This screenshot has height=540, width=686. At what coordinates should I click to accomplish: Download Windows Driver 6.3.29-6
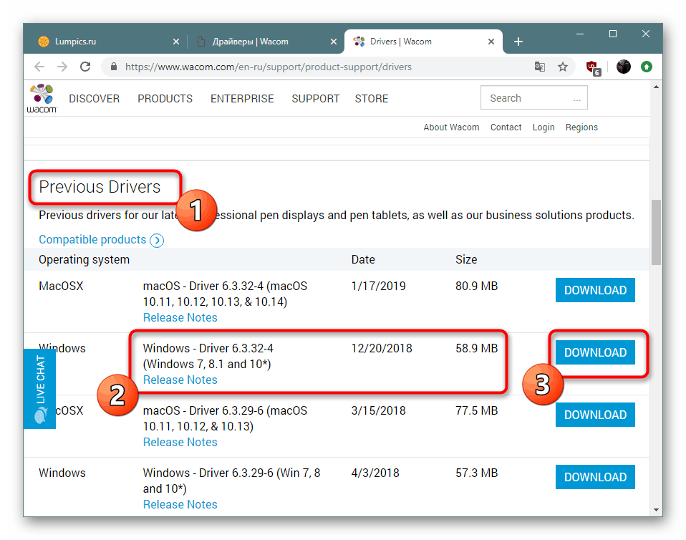pyautogui.click(x=595, y=477)
